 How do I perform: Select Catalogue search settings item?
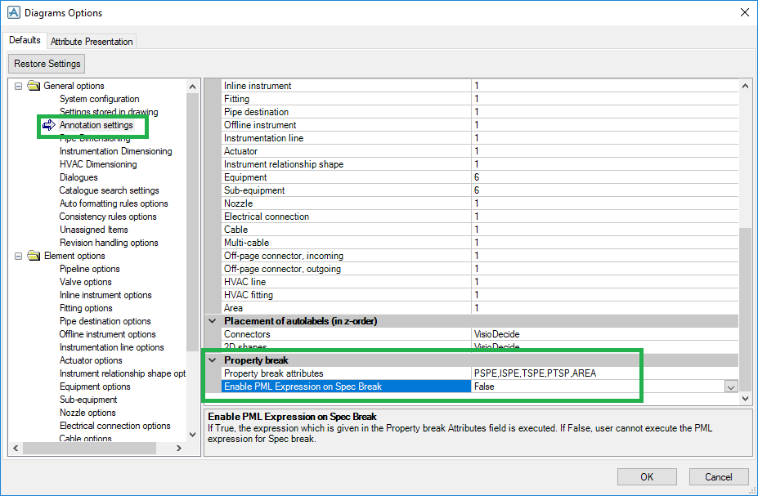pyautogui.click(x=109, y=190)
